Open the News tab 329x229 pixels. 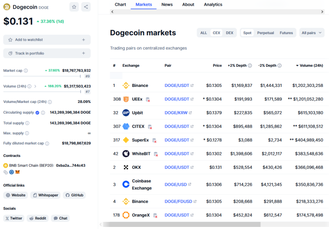pyautogui.click(x=167, y=5)
